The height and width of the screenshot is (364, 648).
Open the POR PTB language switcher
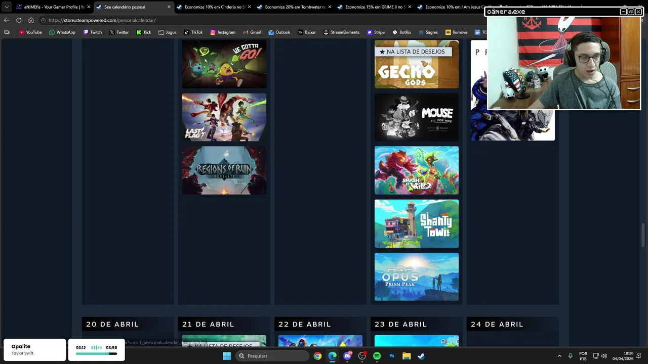(x=583, y=356)
